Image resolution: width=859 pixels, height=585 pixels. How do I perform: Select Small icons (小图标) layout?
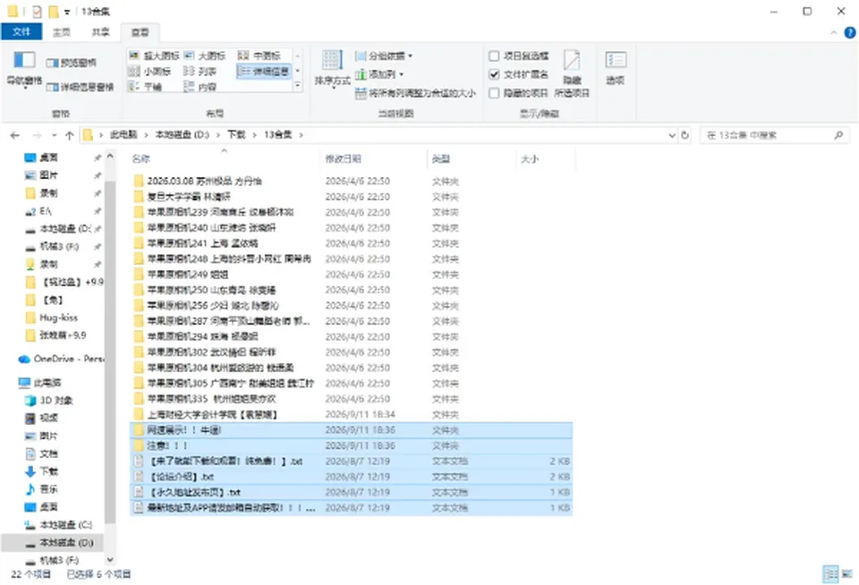coord(150,72)
